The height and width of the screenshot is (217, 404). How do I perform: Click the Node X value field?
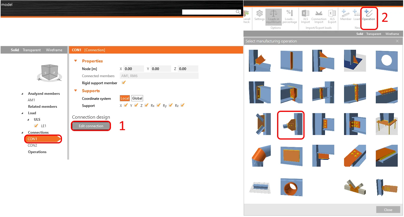(x=134, y=69)
